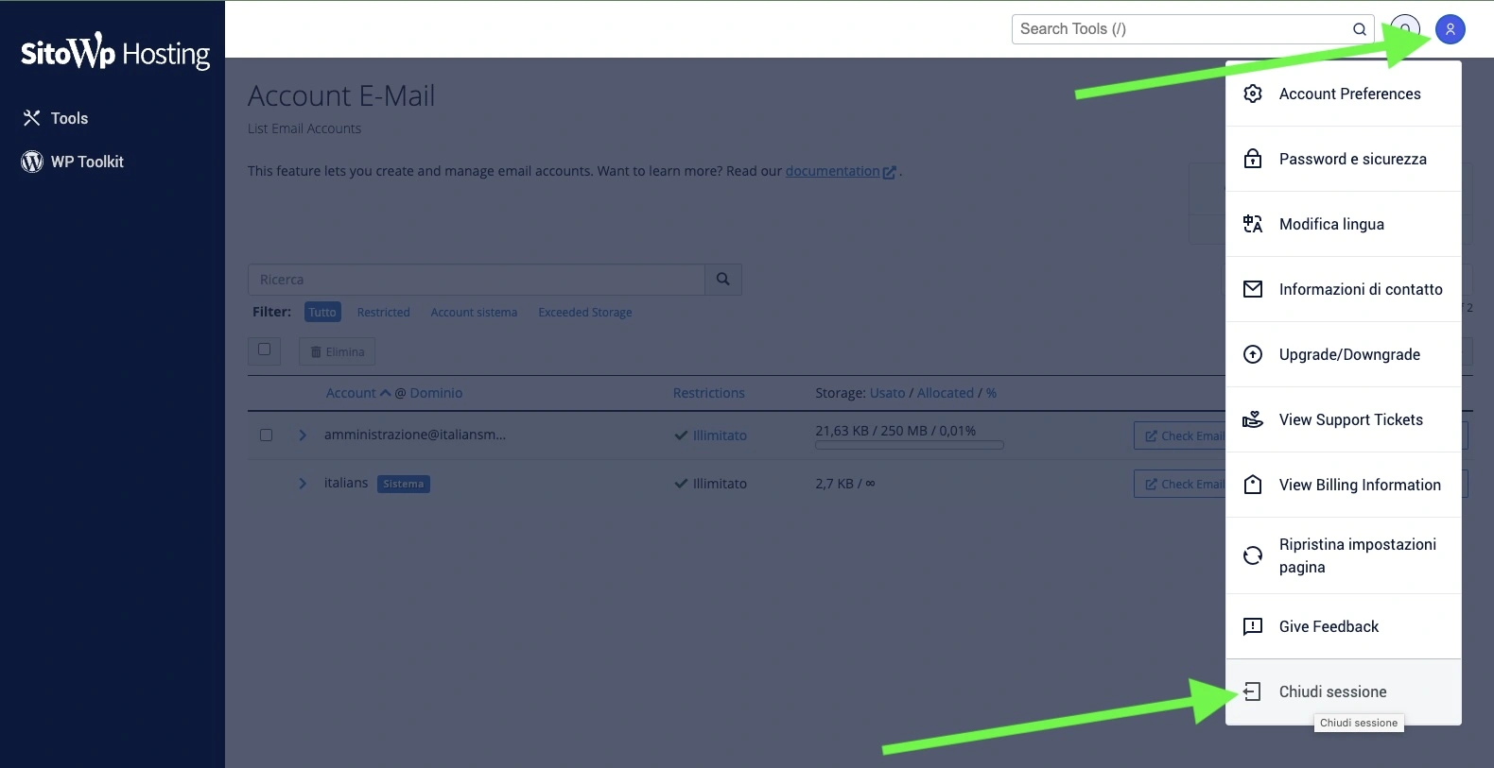Image resolution: width=1494 pixels, height=768 pixels.
Task: Sort storage by Allocated
Action: pos(946,393)
